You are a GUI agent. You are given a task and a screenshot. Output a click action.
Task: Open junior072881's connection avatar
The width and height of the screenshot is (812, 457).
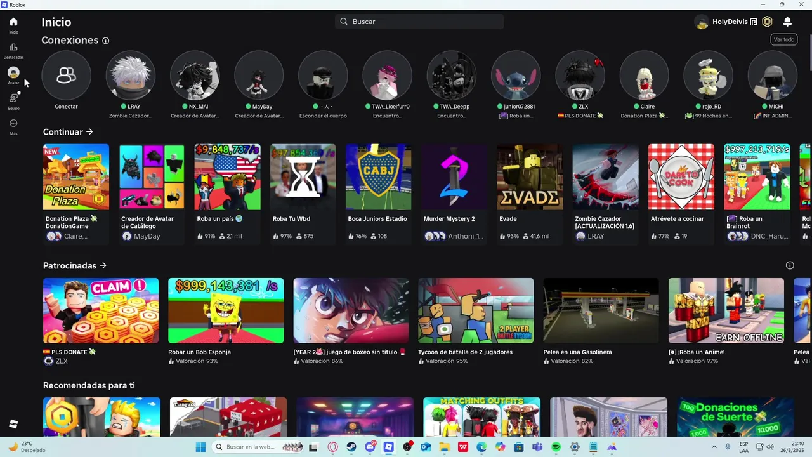pos(516,75)
